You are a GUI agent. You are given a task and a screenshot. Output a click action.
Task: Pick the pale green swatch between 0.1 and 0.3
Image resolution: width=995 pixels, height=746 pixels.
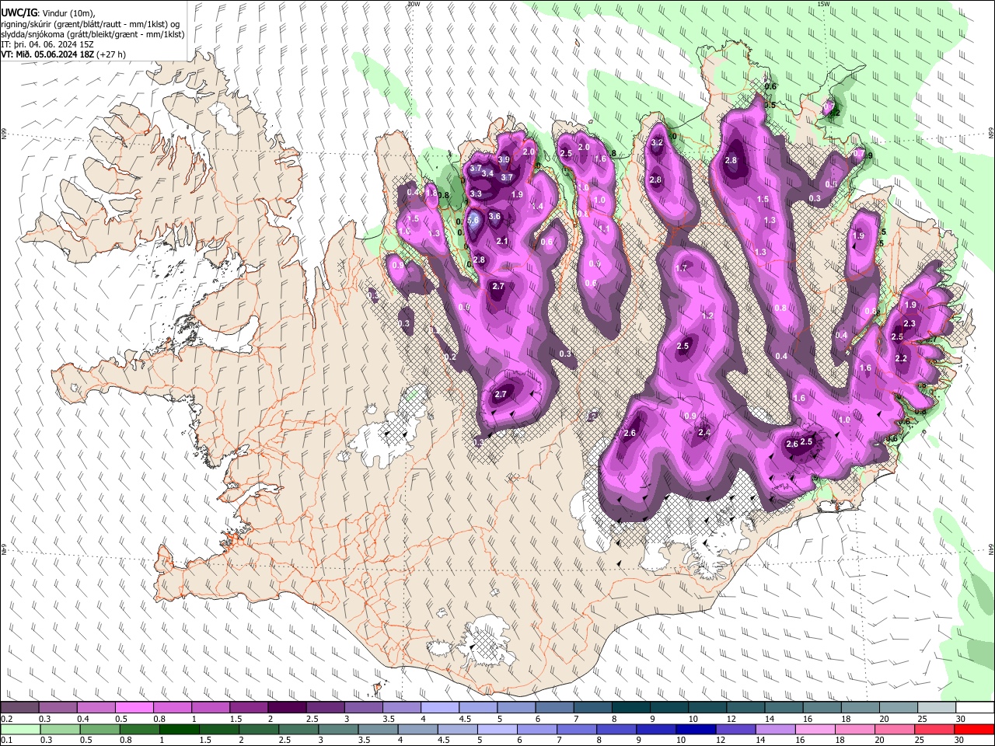click(x=19, y=729)
